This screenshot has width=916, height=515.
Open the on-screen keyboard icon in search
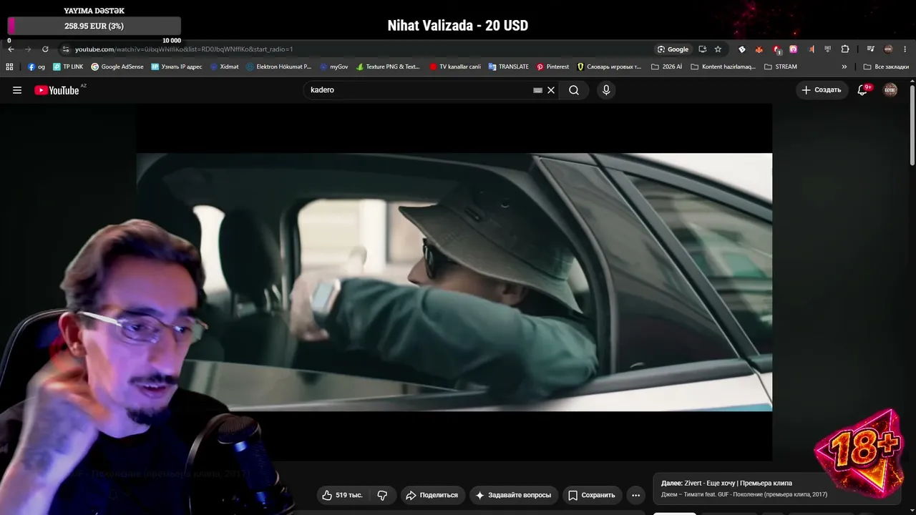[537, 90]
